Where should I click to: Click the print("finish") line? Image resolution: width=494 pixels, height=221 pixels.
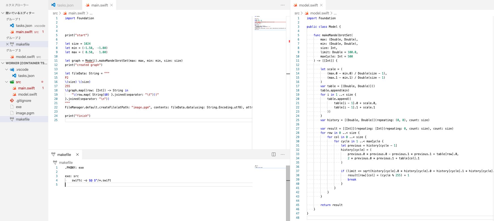78,116
